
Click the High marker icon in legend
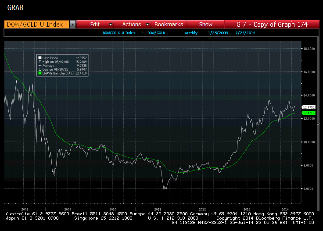click(40, 62)
